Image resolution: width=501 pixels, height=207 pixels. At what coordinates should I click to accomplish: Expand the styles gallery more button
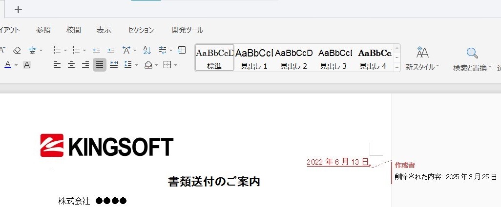point(397,67)
